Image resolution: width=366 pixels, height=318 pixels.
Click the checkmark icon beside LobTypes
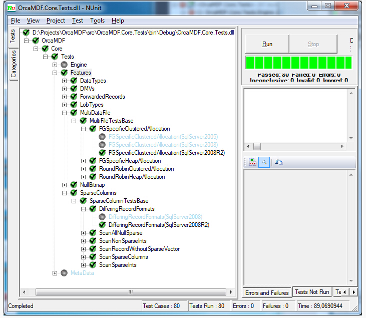pyautogui.click(x=74, y=105)
